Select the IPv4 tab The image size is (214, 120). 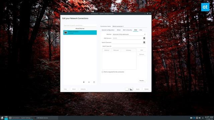point(135,30)
